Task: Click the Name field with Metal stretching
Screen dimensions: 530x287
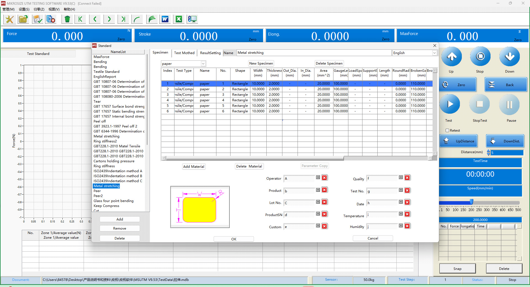Action: coord(314,53)
